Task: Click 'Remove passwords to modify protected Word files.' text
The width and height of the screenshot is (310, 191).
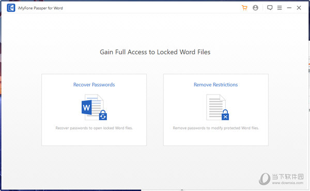Action: [x=215, y=128]
